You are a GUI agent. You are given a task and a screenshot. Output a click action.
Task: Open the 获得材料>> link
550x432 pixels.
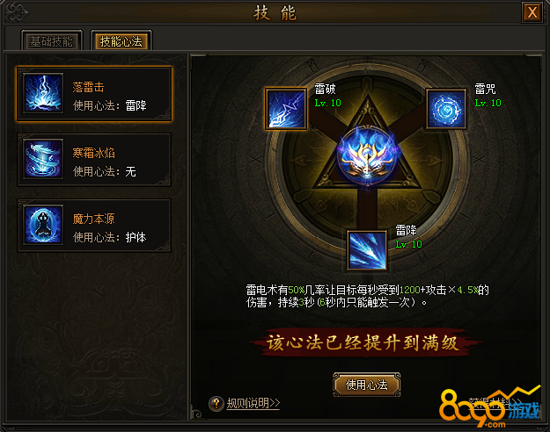495,403
